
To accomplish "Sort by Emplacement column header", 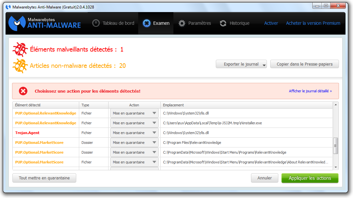I will [246, 105].
